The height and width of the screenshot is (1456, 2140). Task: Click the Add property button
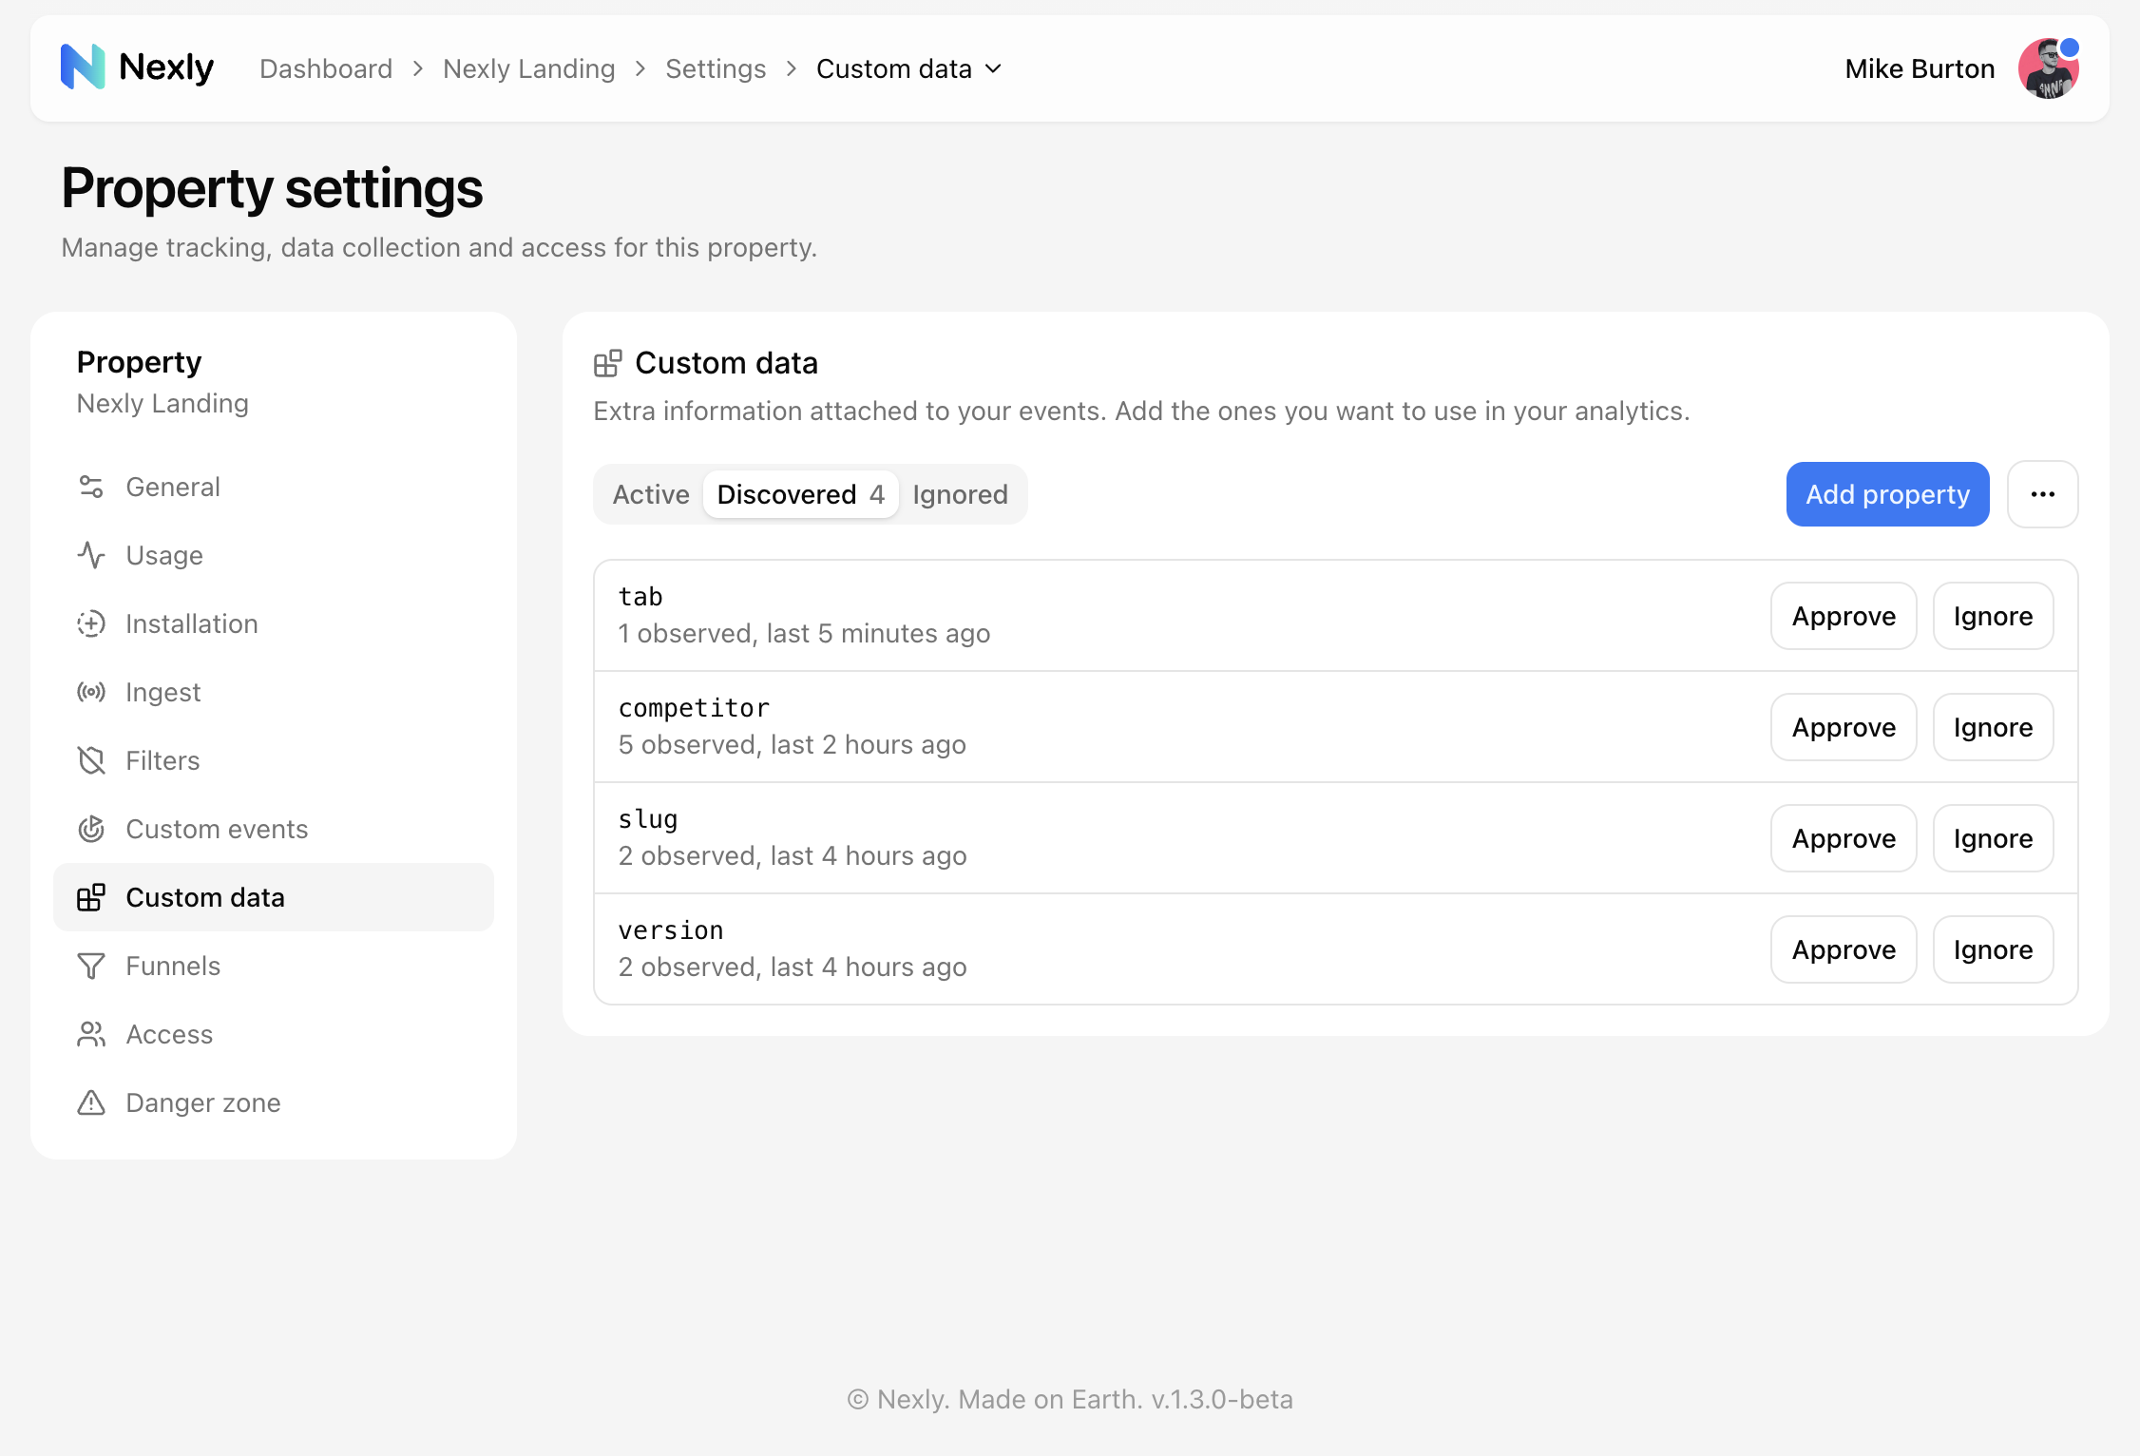click(x=1888, y=494)
